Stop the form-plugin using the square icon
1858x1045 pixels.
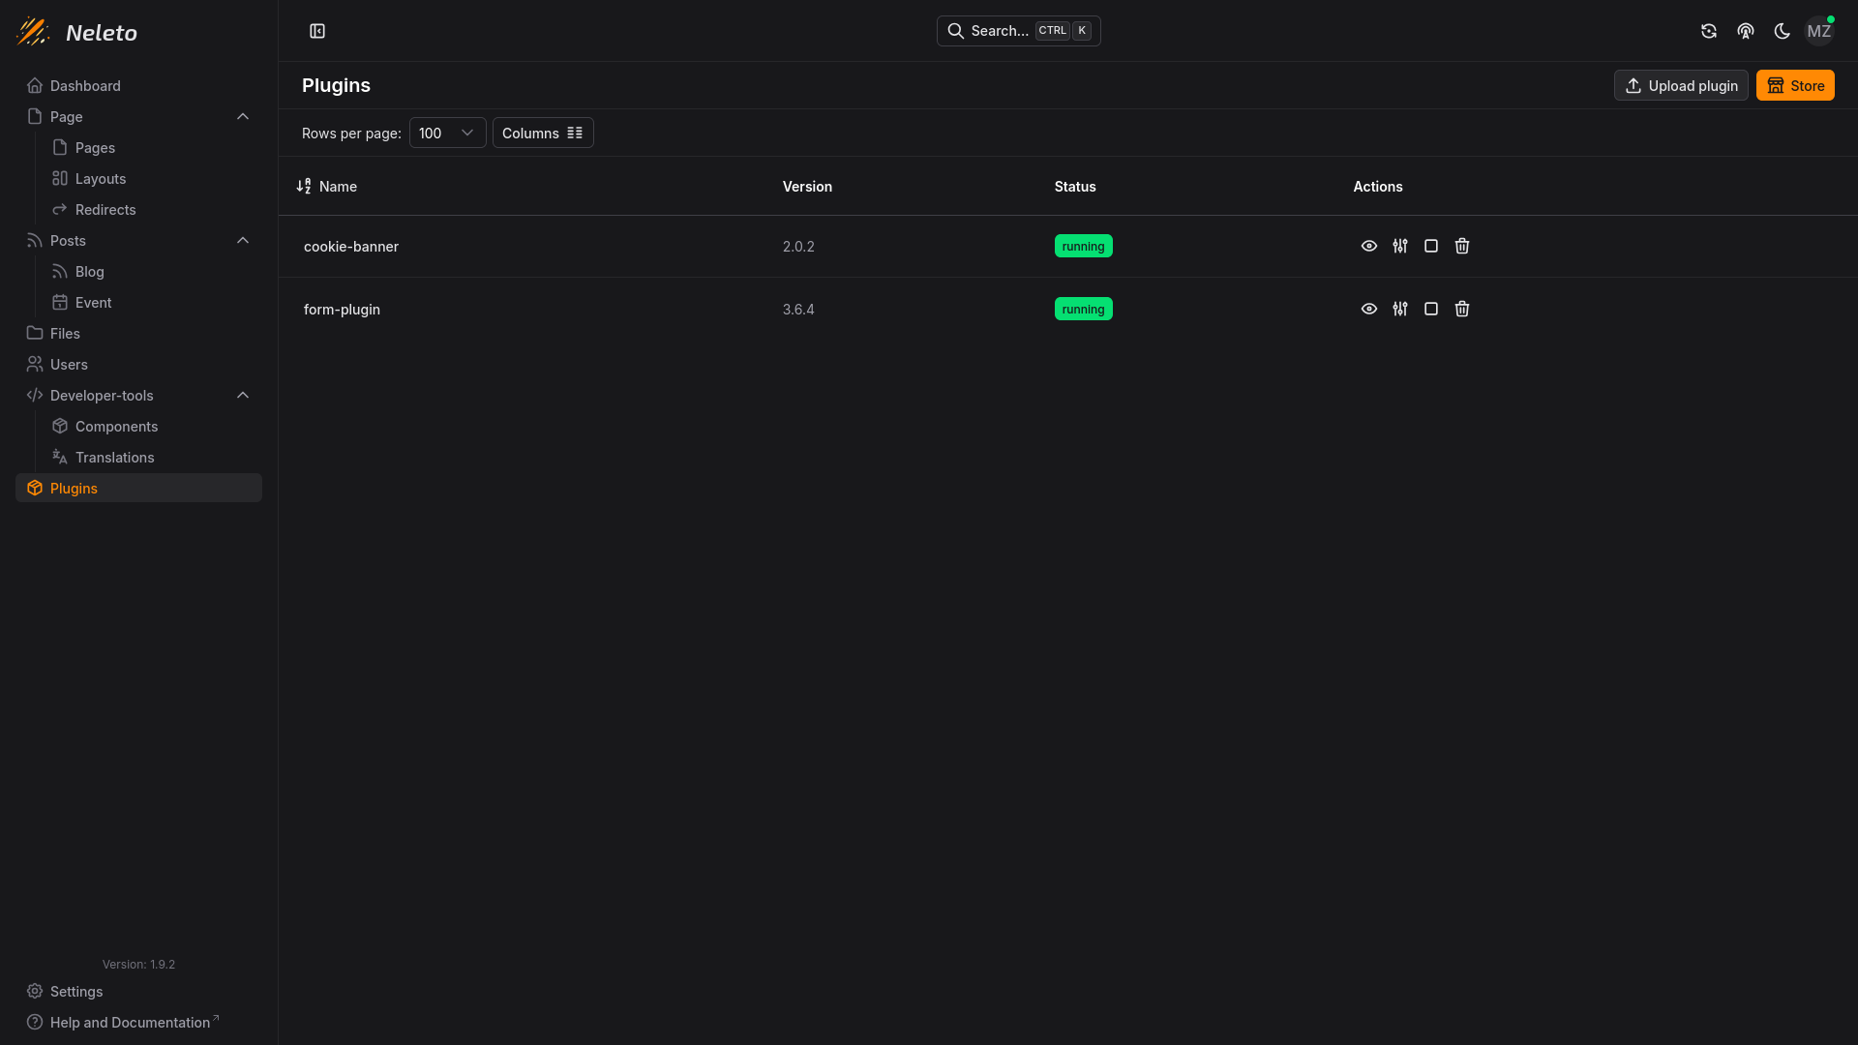click(x=1430, y=309)
